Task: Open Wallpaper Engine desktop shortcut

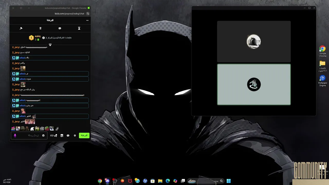Action: [323, 81]
